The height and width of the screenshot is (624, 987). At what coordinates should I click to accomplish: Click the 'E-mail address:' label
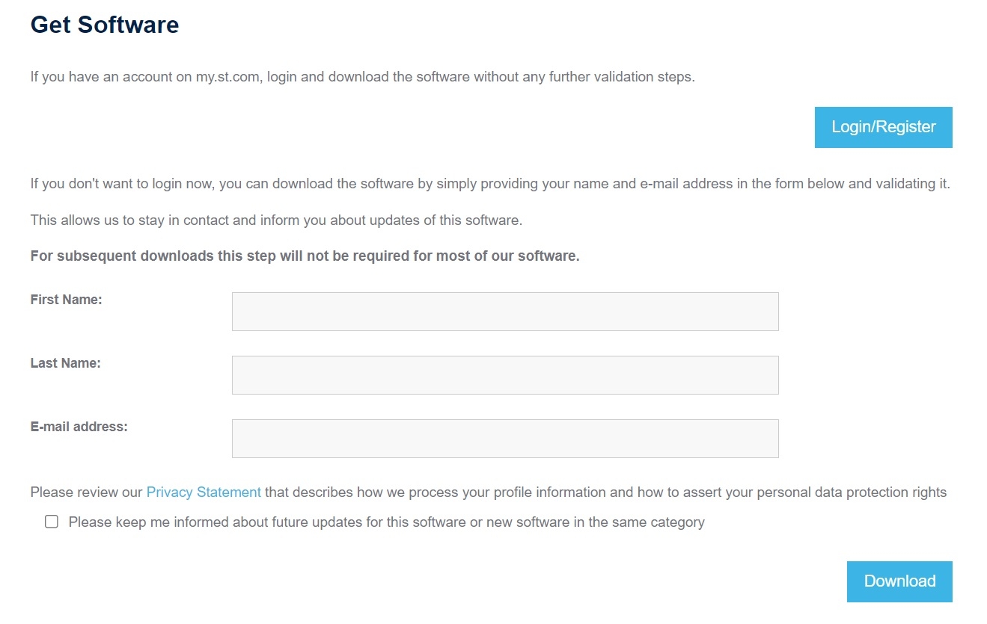pyautogui.click(x=79, y=427)
